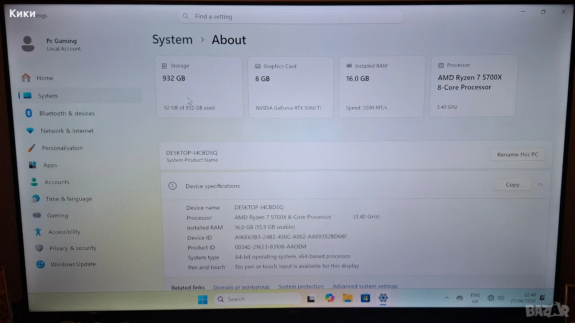Click the search magnifier in Find a setting
This screenshot has height=323, width=575.
pyautogui.click(x=186, y=16)
